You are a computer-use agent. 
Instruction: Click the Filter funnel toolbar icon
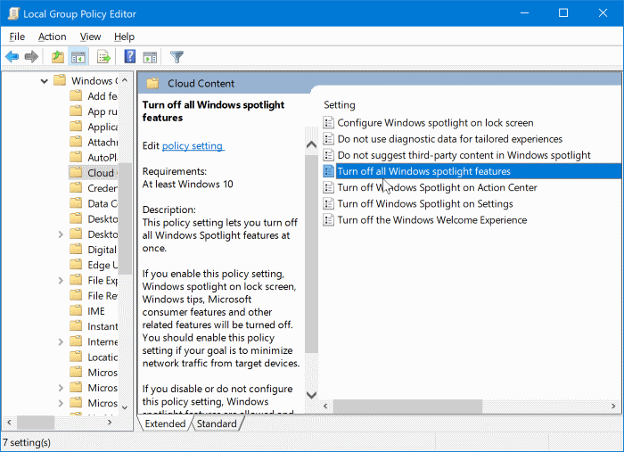[x=177, y=57]
